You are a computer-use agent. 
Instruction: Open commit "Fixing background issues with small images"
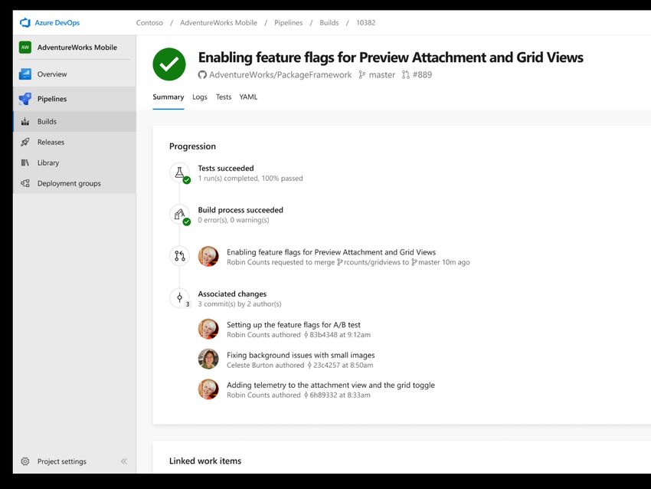tap(300, 355)
